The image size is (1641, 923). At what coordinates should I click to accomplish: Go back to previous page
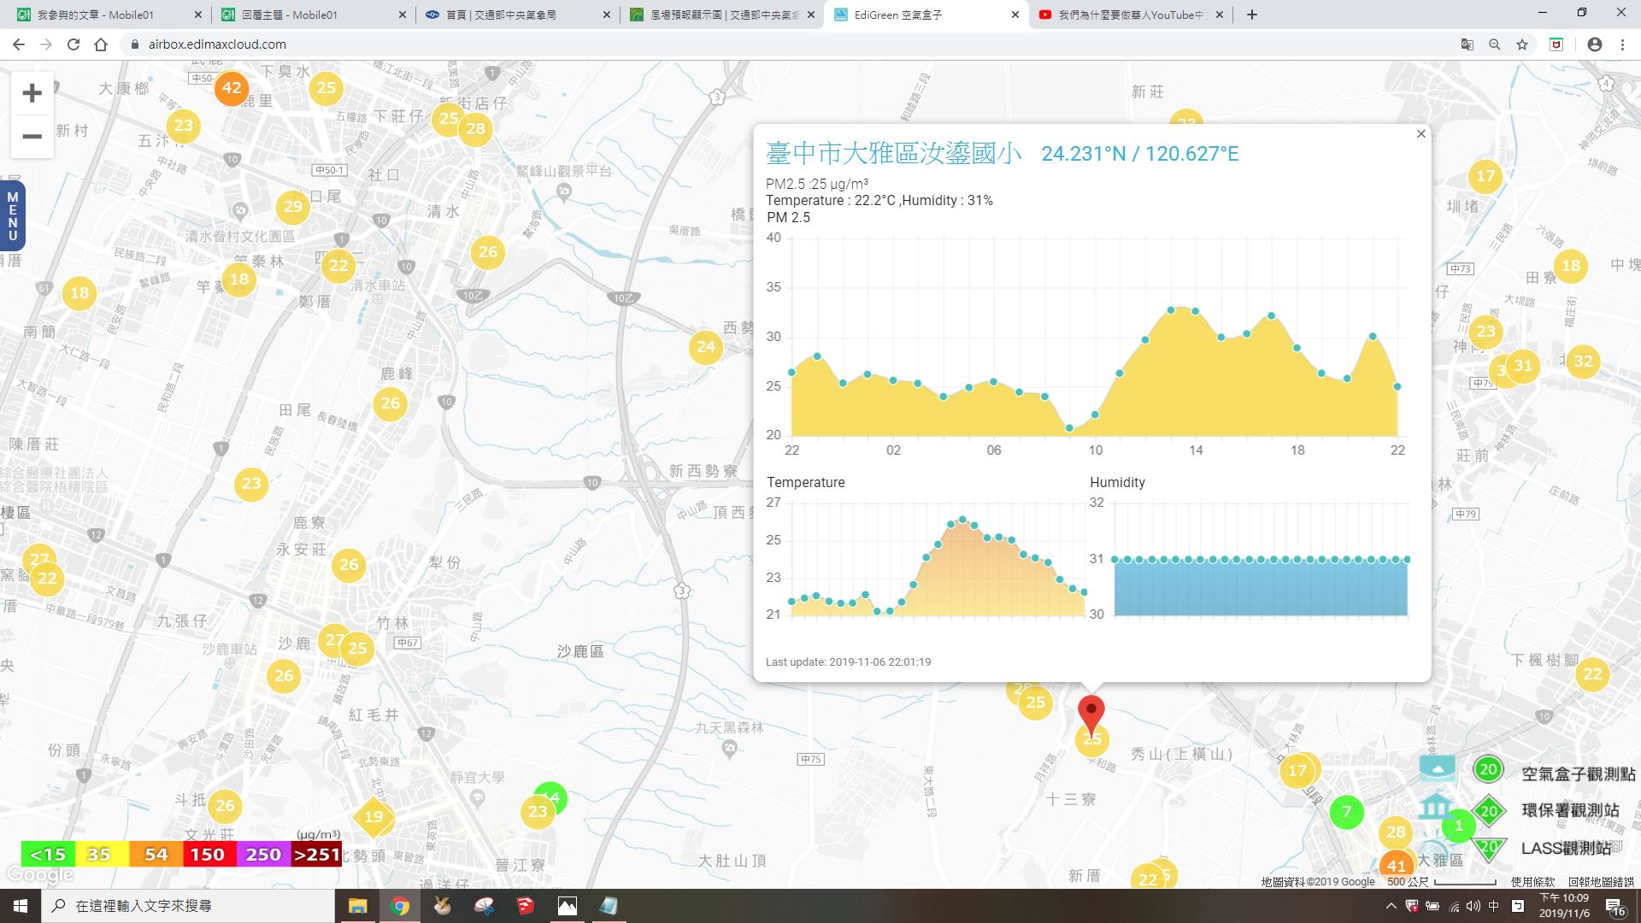point(19,44)
